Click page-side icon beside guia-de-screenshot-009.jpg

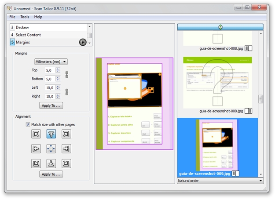[x=235, y=174]
